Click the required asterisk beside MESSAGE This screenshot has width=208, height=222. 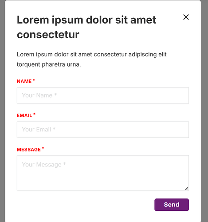pyautogui.click(x=43, y=148)
